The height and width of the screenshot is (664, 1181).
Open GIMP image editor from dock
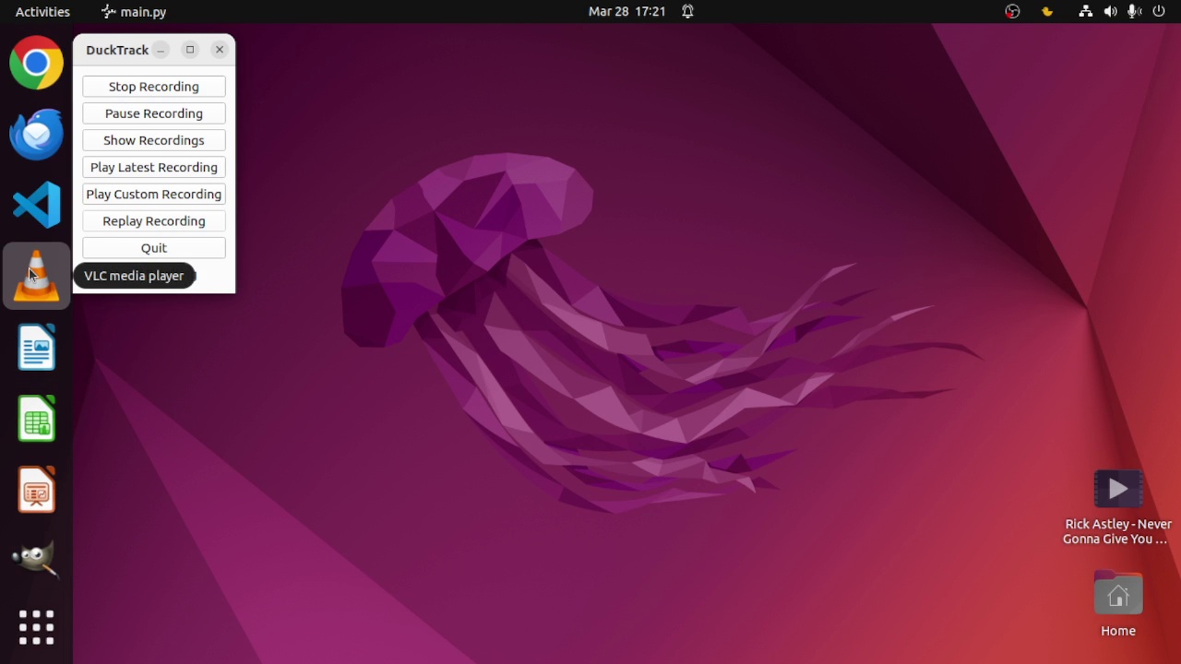(37, 559)
